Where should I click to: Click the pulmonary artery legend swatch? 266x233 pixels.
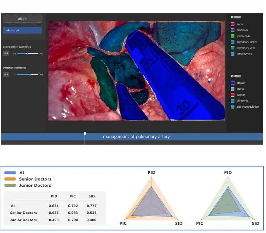233,42
